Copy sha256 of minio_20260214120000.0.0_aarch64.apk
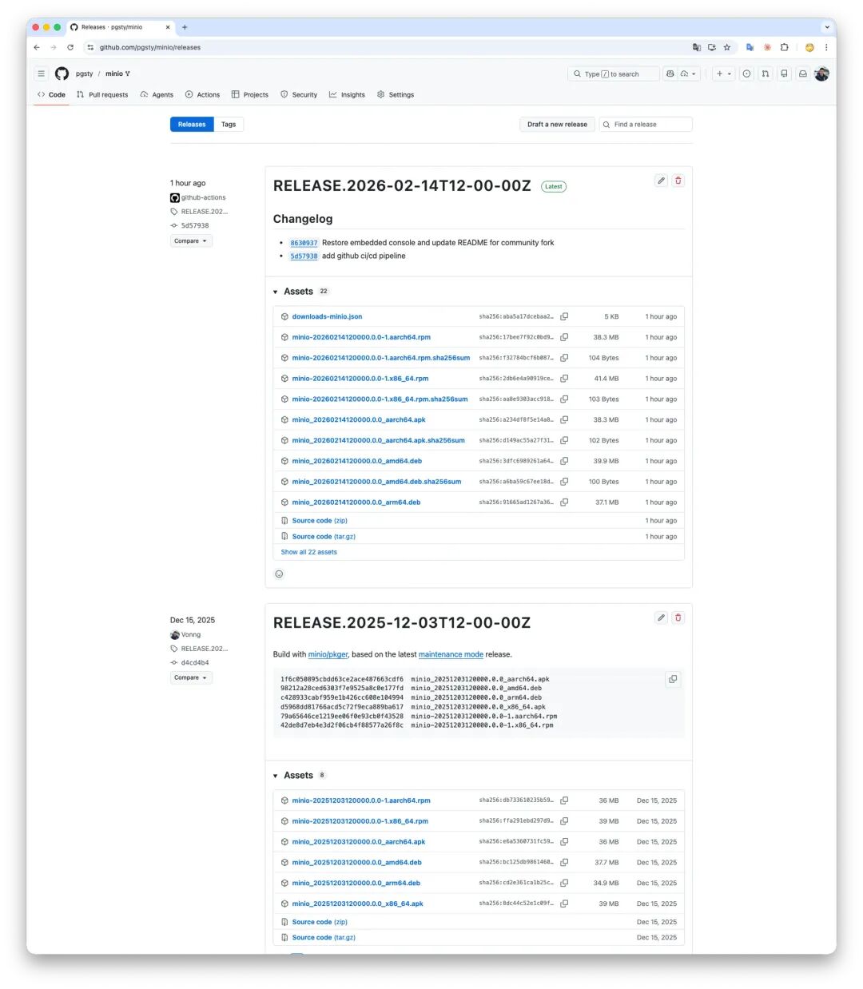 coord(564,419)
